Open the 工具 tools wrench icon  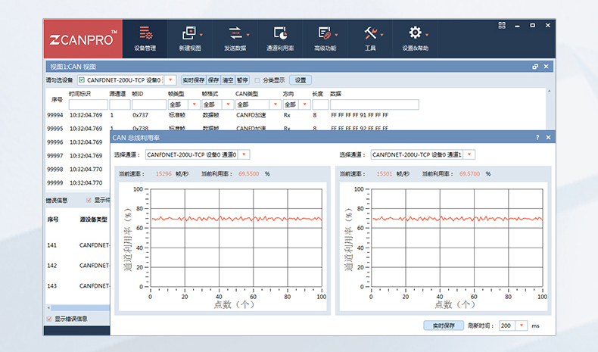(370, 34)
